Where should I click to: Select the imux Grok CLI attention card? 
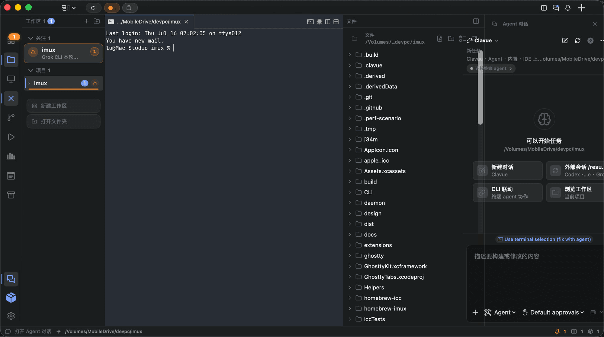pos(63,53)
